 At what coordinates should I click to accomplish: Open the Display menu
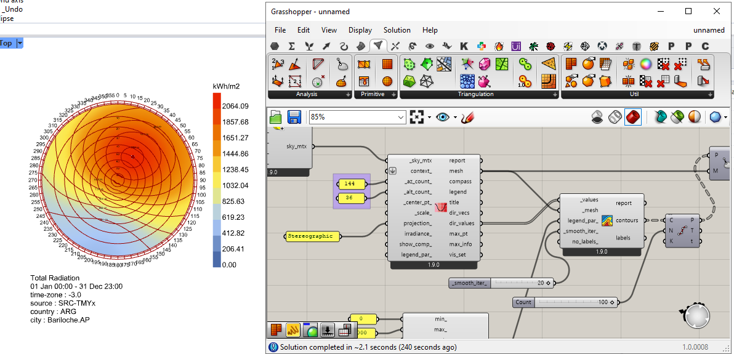360,30
